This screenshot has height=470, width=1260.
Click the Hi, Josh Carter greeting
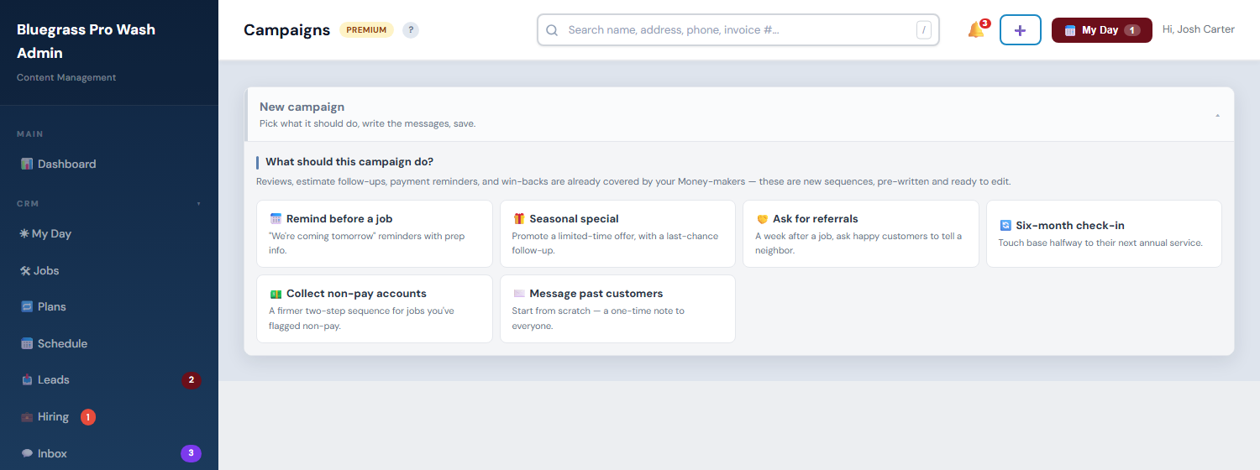click(x=1199, y=29)
